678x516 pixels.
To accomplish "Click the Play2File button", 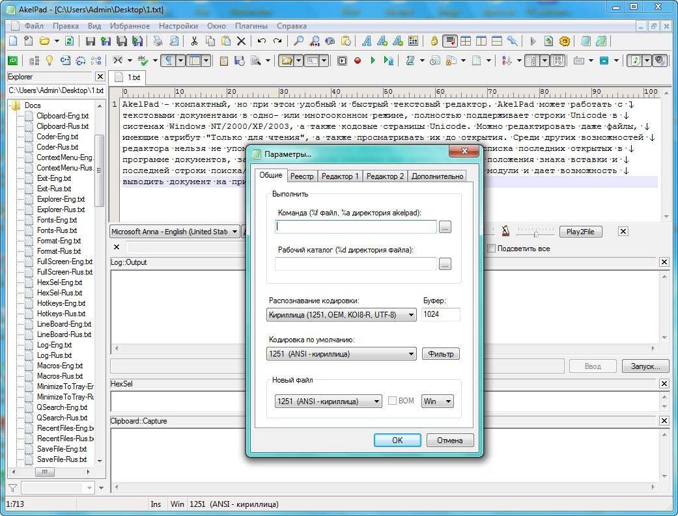I will [580, 232].
